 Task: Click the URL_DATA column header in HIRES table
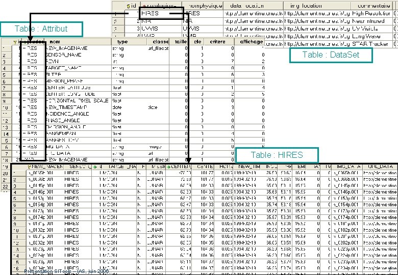[x=380, y=167]
